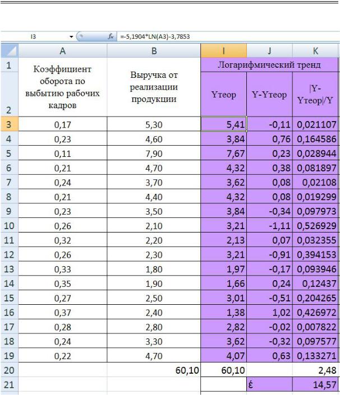Viewport: 340px width, 395px height.
Task: Click the insert function fx icon
Action: point(111,36)
